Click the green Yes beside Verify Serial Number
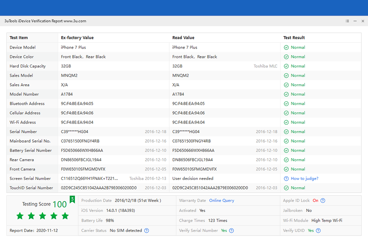This screenshot has width=368, height=238. pyautogui.click(x=224, y=231)
